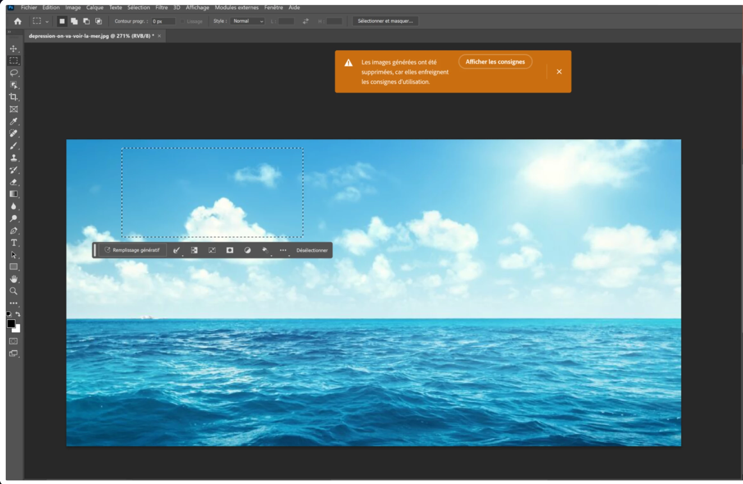Expand more options in contextual taskbar
This screenshot has width=743, height=484.
(x=283, y=250)
